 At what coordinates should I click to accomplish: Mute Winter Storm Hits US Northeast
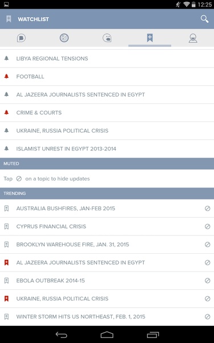click(208, 317)
